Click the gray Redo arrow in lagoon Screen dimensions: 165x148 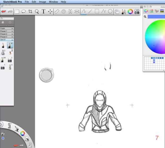22,145
